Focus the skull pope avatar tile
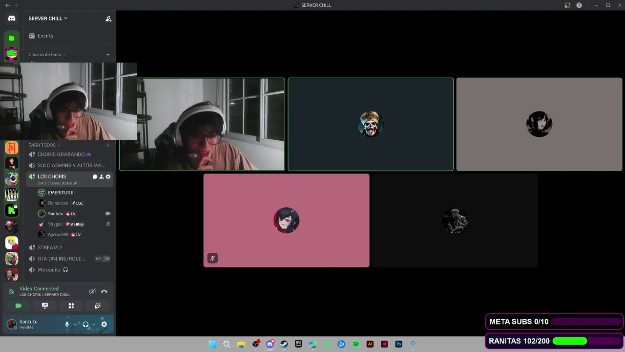 click(371, 124)
